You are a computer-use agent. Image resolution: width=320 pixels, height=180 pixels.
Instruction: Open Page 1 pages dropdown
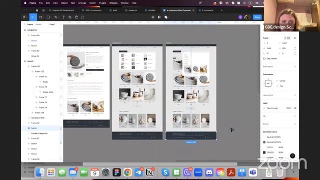click(x=52, y=24)
